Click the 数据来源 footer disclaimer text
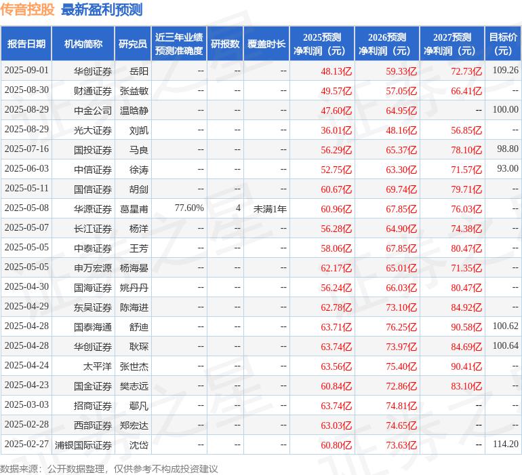 [109, 469]
